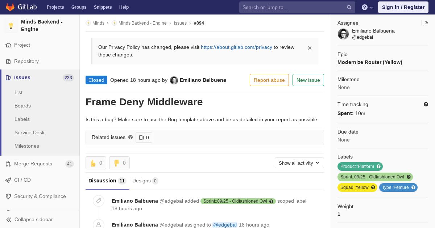Click the related issues count badge
This screenshot has height=228, width=435.
[144, 138]
